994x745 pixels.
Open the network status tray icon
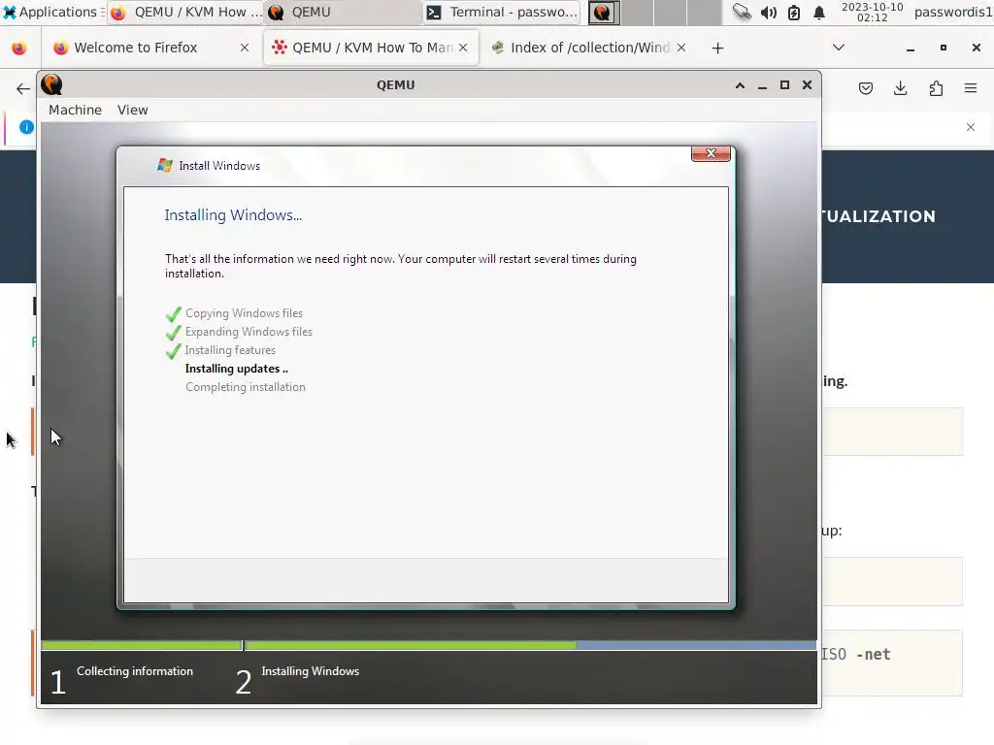[742, 12]
